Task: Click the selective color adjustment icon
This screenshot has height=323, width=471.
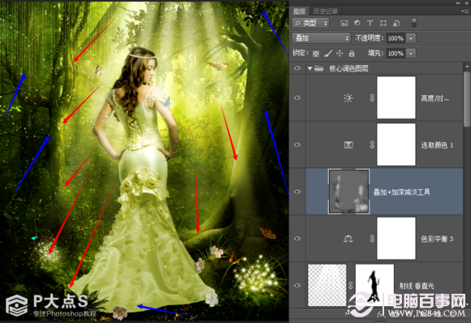Action: [x=348, y=145]
